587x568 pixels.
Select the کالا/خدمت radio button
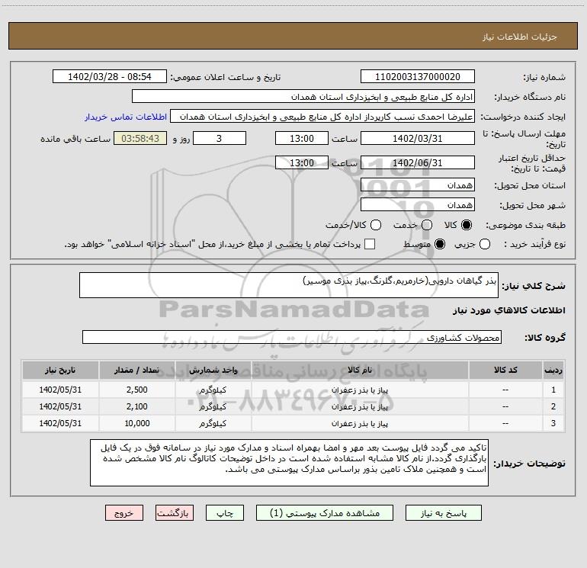376,225
